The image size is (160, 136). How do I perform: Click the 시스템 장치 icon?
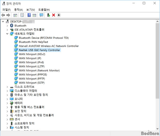[12, 127]
